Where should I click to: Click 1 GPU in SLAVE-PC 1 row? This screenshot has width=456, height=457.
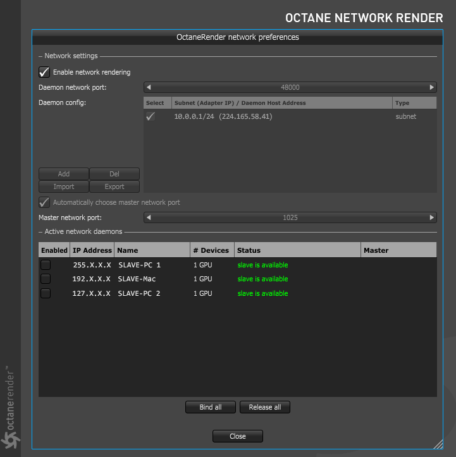click(203, 265)
